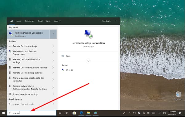Open the Windows Start button
185x117 pixels.
pyautogui.click(x=3, y=113)
